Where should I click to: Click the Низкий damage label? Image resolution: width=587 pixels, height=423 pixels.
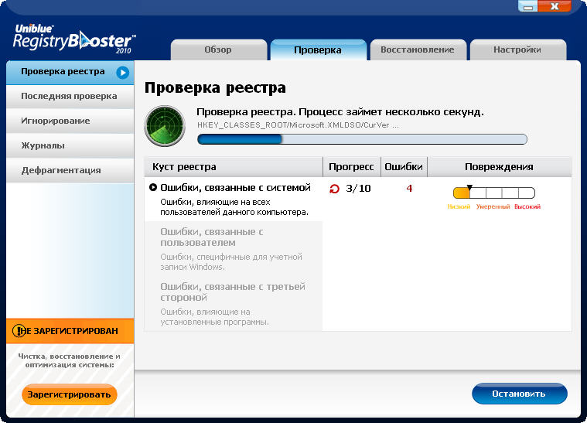click(x=459, y=206)
